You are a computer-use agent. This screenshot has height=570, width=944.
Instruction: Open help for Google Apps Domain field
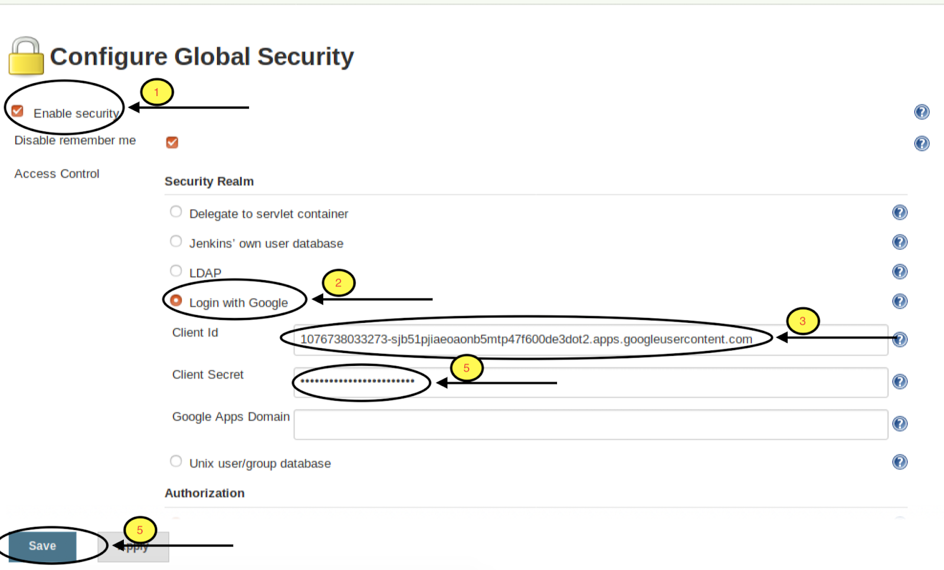tap(899, 424)
